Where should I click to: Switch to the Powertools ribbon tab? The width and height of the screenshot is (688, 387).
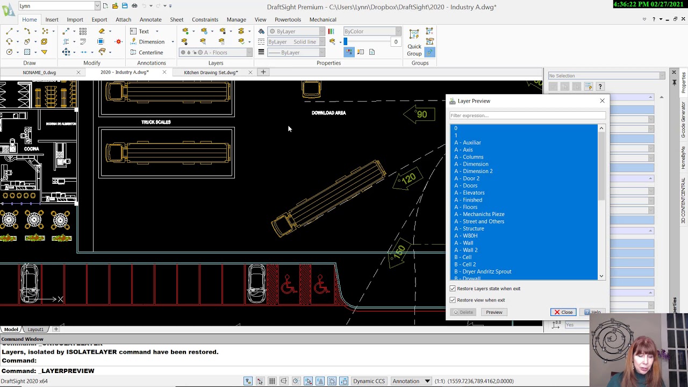click(x=288, y=19)
